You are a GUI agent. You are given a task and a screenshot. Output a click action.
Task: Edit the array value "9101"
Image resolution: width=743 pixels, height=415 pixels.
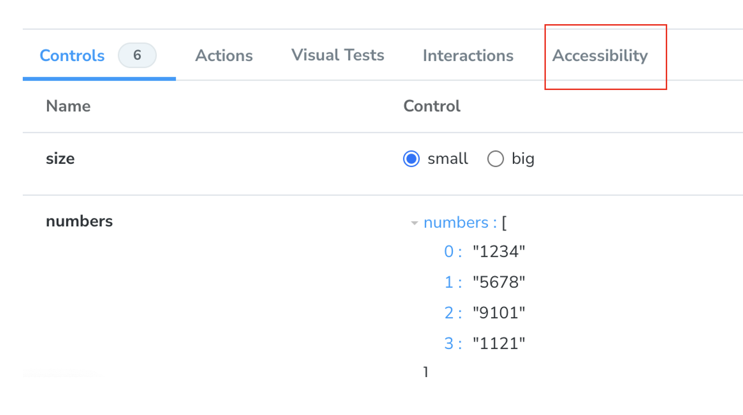tap(498, 313)
